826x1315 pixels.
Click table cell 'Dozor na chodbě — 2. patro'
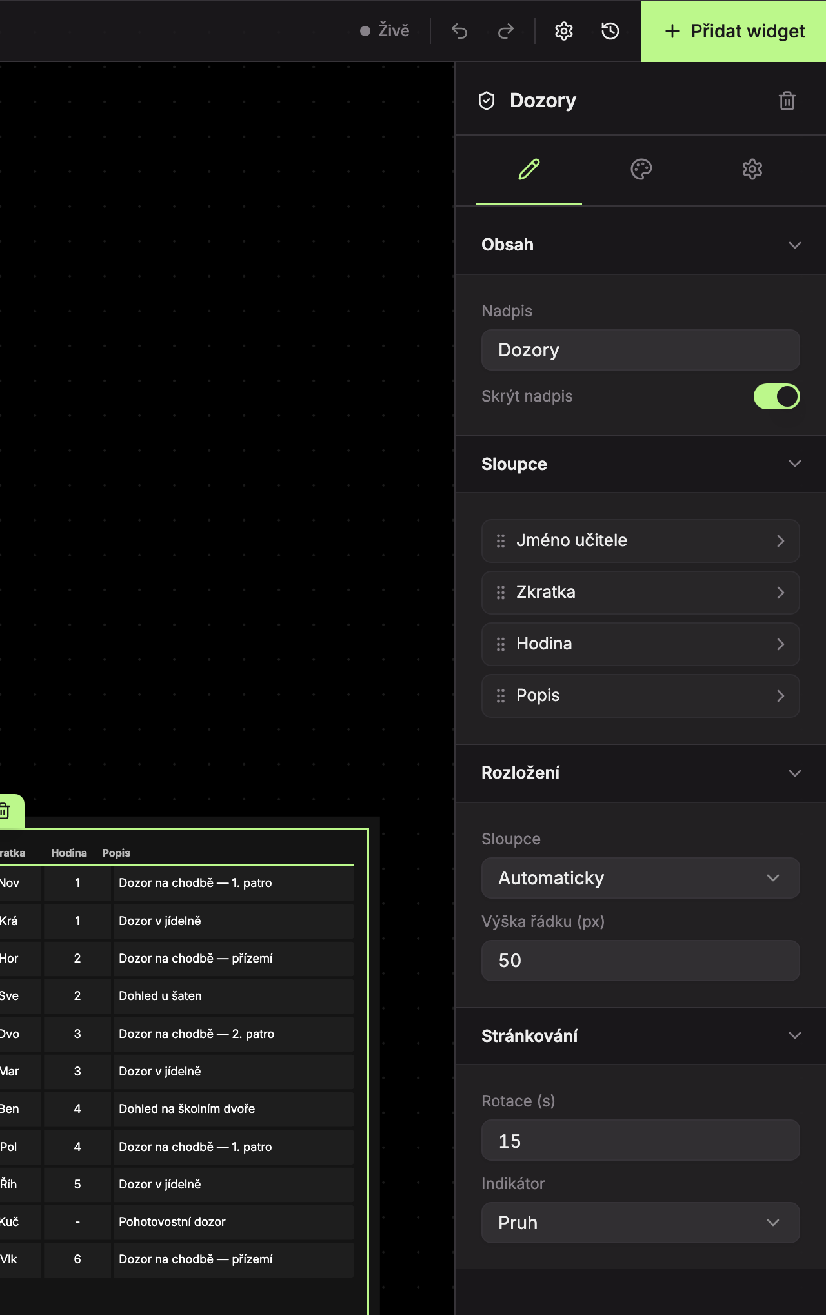(234, 1034)
